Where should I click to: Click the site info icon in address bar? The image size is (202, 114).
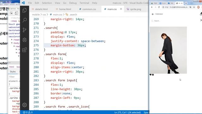(163, 7)
